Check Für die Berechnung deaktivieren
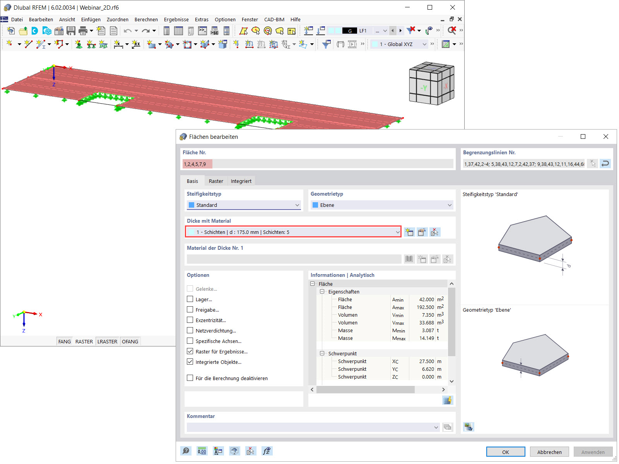Viewport: 619px width, 464px height. pyautogui.click(x=190, y=378)
